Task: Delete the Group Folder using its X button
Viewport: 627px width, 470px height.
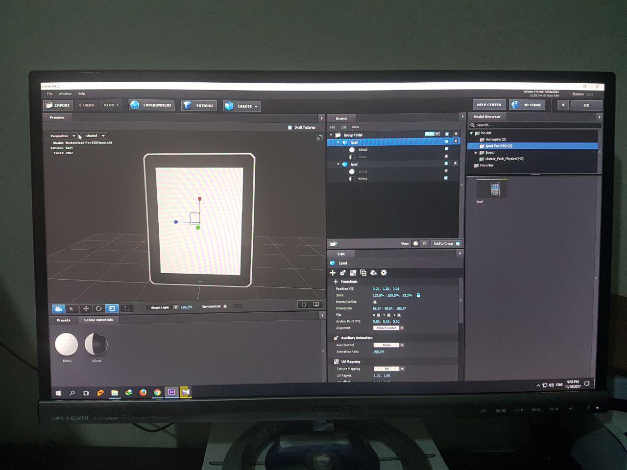Action: tap(456, 134)
